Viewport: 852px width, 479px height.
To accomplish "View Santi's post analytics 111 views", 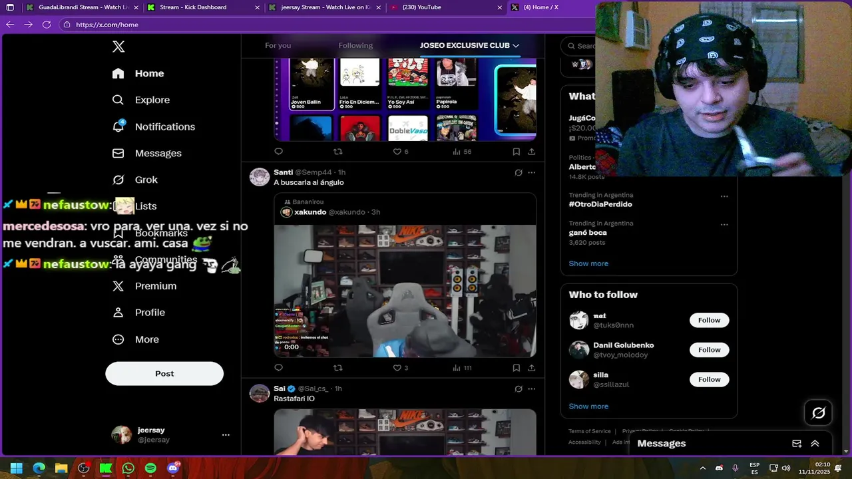I will click(x=462, y=367).
